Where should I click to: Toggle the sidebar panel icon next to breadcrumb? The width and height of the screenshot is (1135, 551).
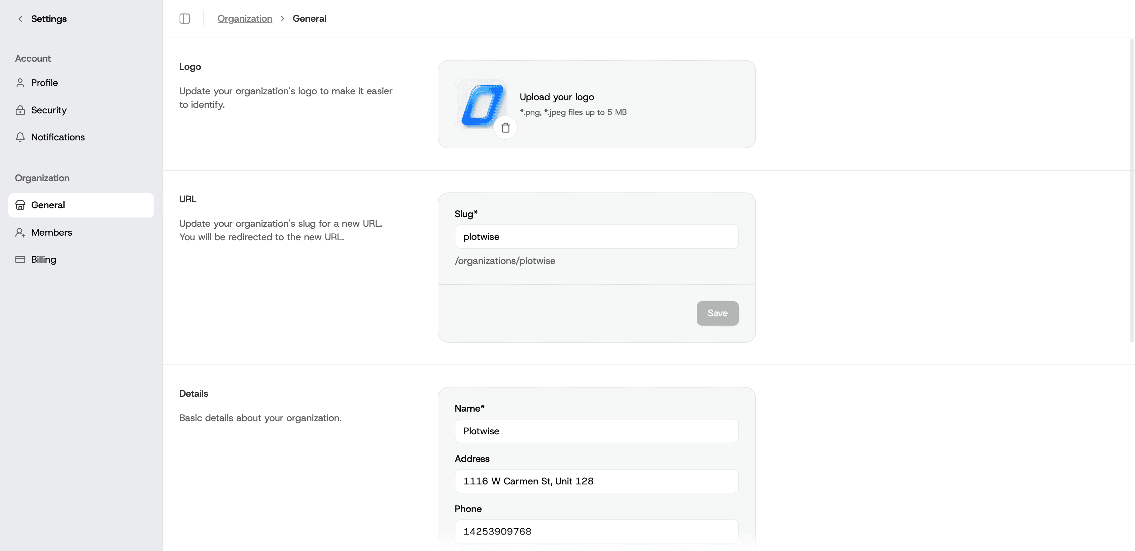click(185, 18)
